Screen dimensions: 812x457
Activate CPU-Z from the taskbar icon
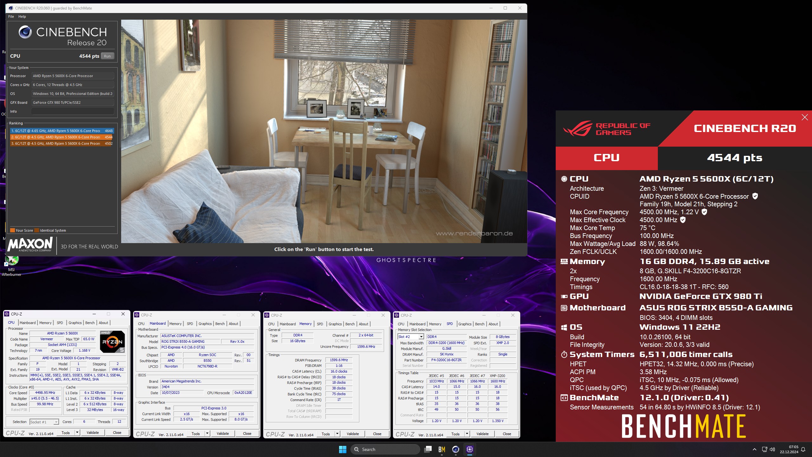470,449
